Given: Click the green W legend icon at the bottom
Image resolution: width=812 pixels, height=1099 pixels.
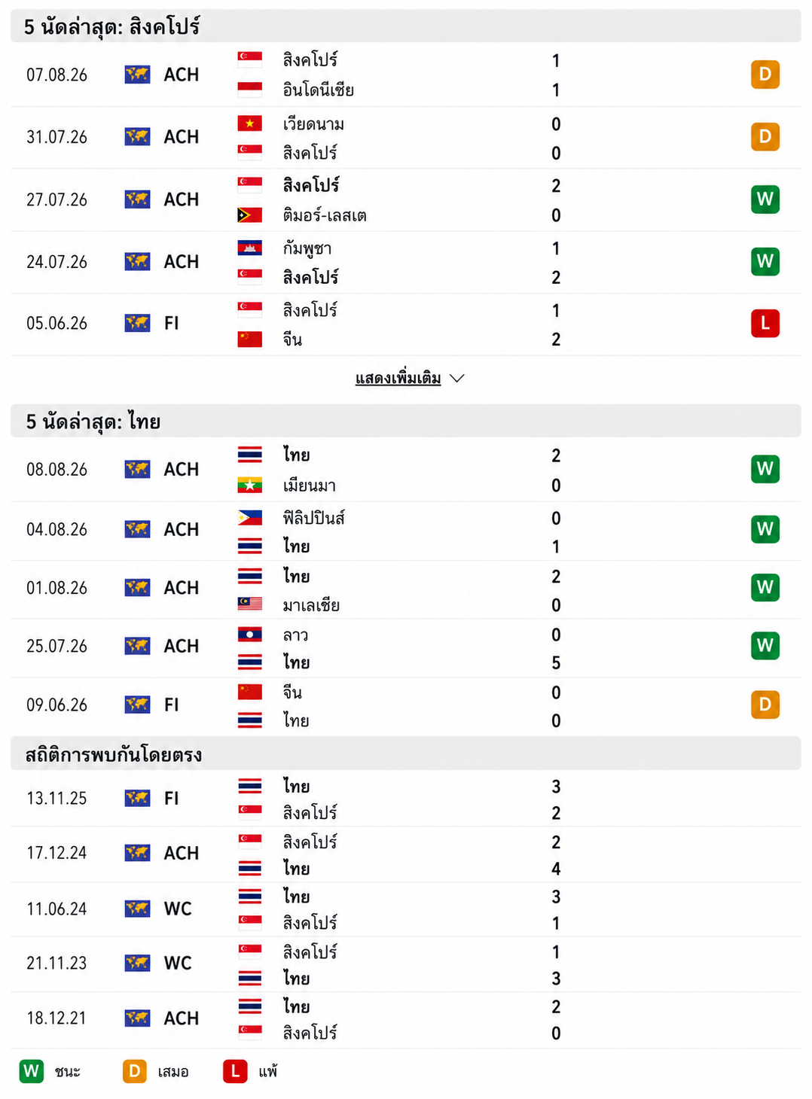Looking at the screenshot, I should tap(32, 1071).
